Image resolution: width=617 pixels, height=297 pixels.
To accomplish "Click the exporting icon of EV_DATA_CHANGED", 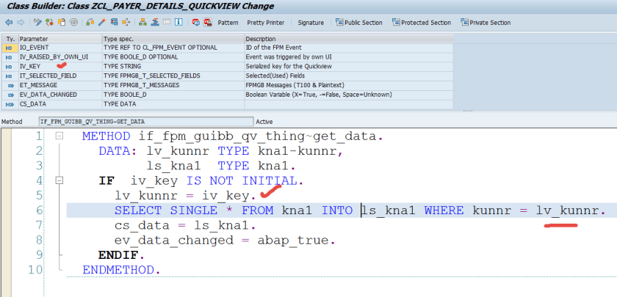I will (10, 95).
